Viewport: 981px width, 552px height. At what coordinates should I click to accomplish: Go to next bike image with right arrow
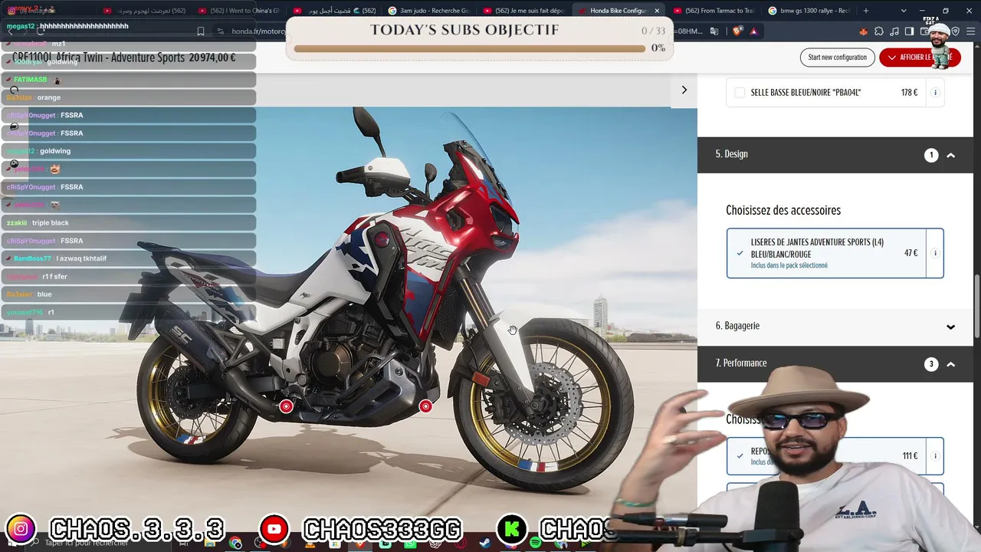[684, 90]
